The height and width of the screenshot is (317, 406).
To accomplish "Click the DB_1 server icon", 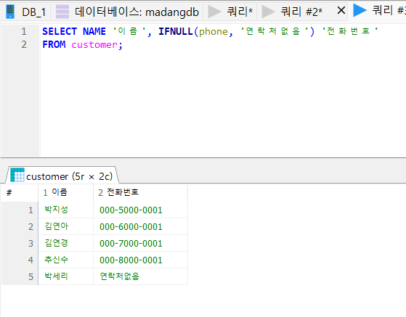I will pos(10,12).
